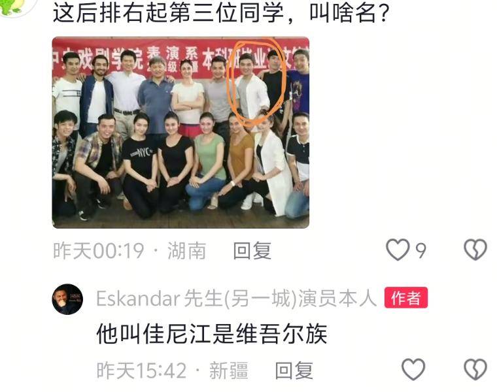Reply to the Hunan comment

pyautogui.click(x=252, y=251)
